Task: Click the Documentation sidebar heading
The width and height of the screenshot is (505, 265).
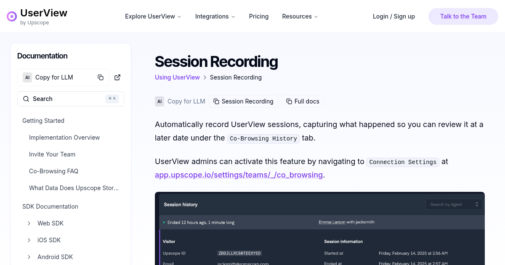Action: (x=42, y=56)
